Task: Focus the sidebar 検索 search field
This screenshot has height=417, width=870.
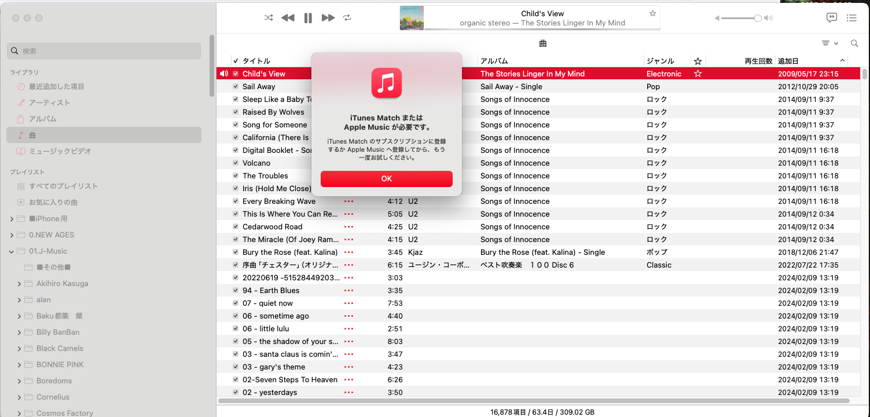Action: click(104, 51)
